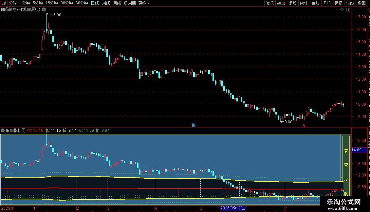Click the 标记 mark button
The height and width of the screenshot is (212, 370).
click(x=338, y=3)
